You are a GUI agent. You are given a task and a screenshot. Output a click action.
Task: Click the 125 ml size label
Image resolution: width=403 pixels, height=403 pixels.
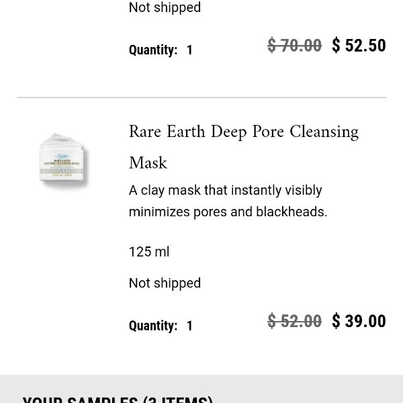(149, 252)
